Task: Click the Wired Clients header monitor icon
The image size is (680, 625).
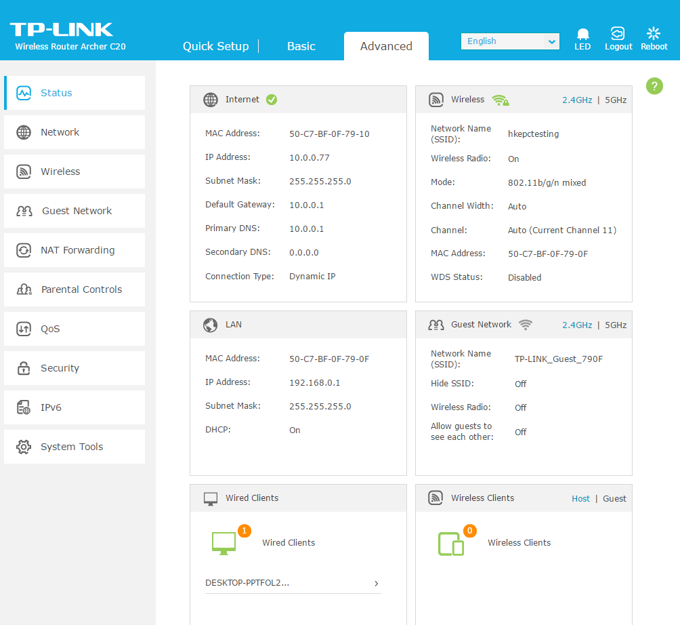Action: coord(211,499)
